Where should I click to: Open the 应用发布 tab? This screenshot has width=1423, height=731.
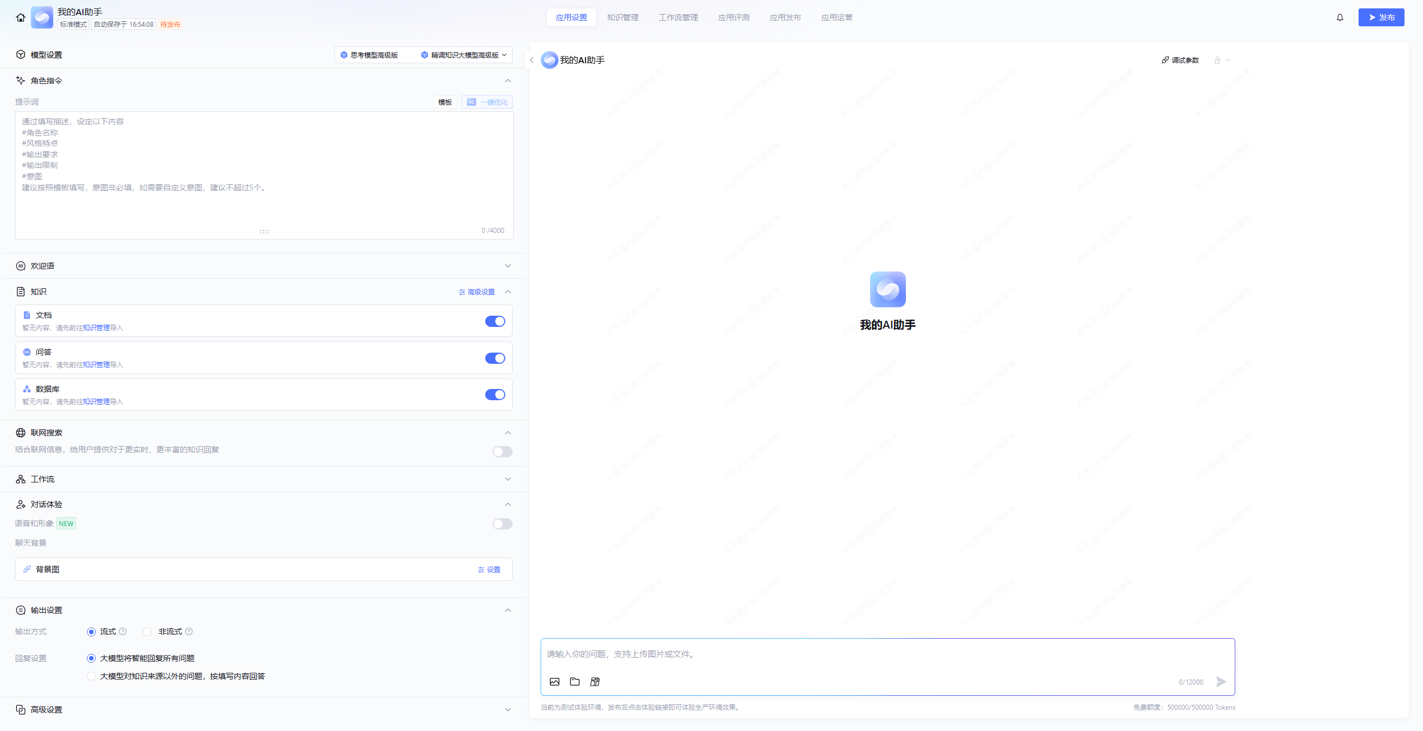785,17
